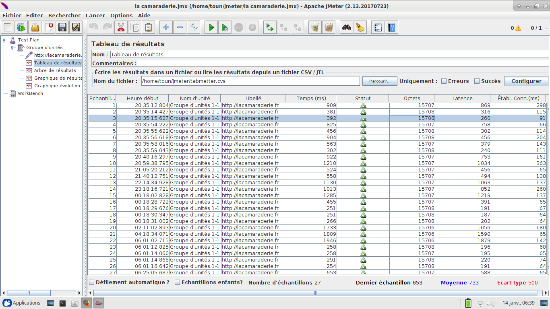Open the Lancer menu
This screenshot has height=309, width=550.
click(x=95, y=15)
